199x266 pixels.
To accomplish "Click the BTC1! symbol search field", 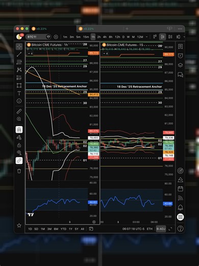I will pyautogui.click(x=38, y=37).
